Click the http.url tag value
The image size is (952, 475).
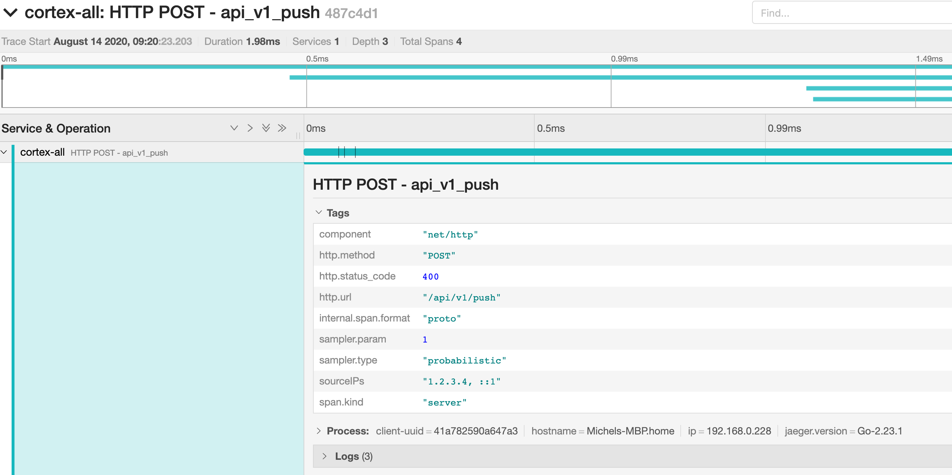coord(461,298)
